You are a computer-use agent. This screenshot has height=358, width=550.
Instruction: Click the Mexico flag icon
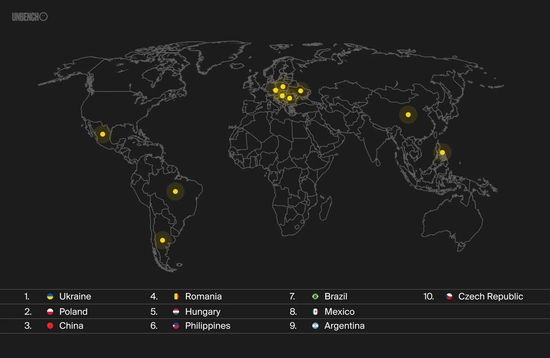(x=315, y=312)
